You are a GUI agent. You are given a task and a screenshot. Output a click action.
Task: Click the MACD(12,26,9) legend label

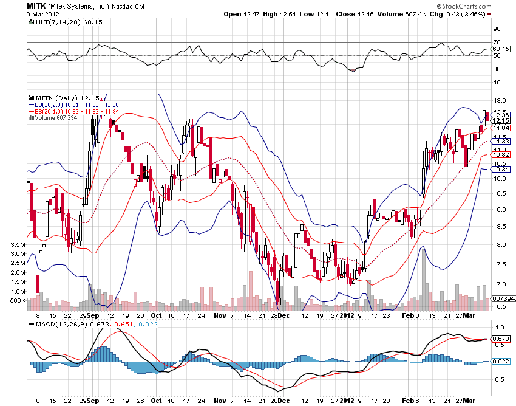(x=62, y=325)
